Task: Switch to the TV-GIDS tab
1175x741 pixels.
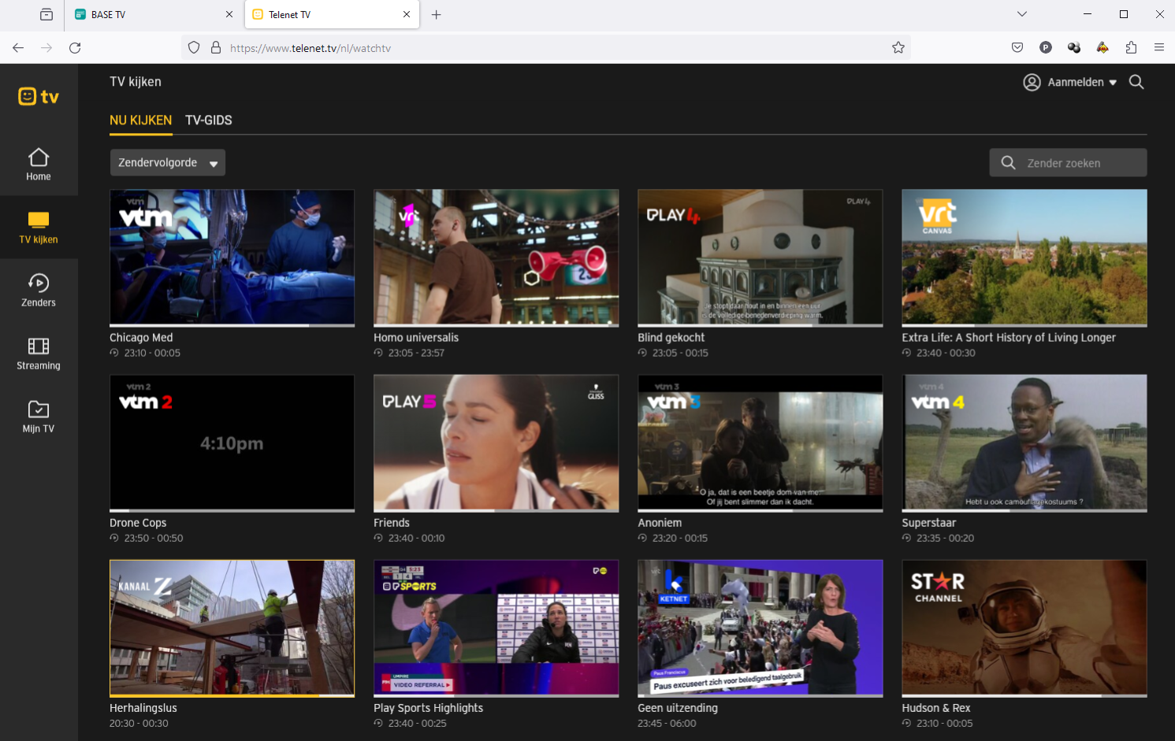Action: coord(209,120)
